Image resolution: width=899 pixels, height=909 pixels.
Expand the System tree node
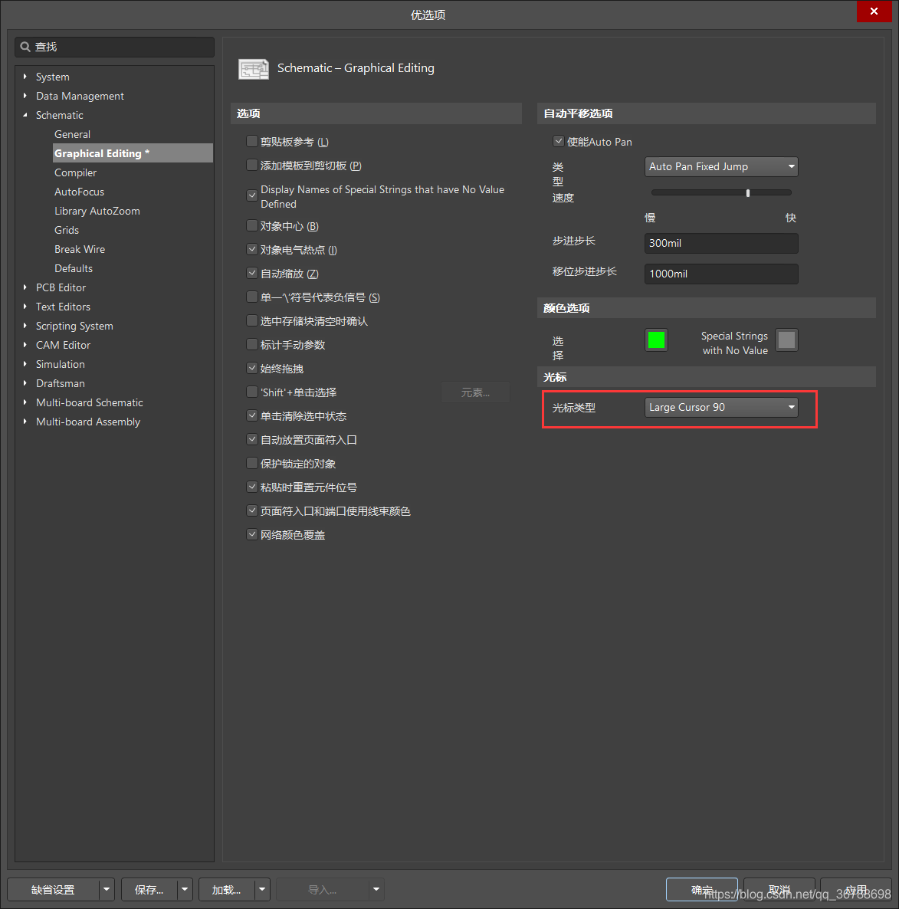pos(25,77)
